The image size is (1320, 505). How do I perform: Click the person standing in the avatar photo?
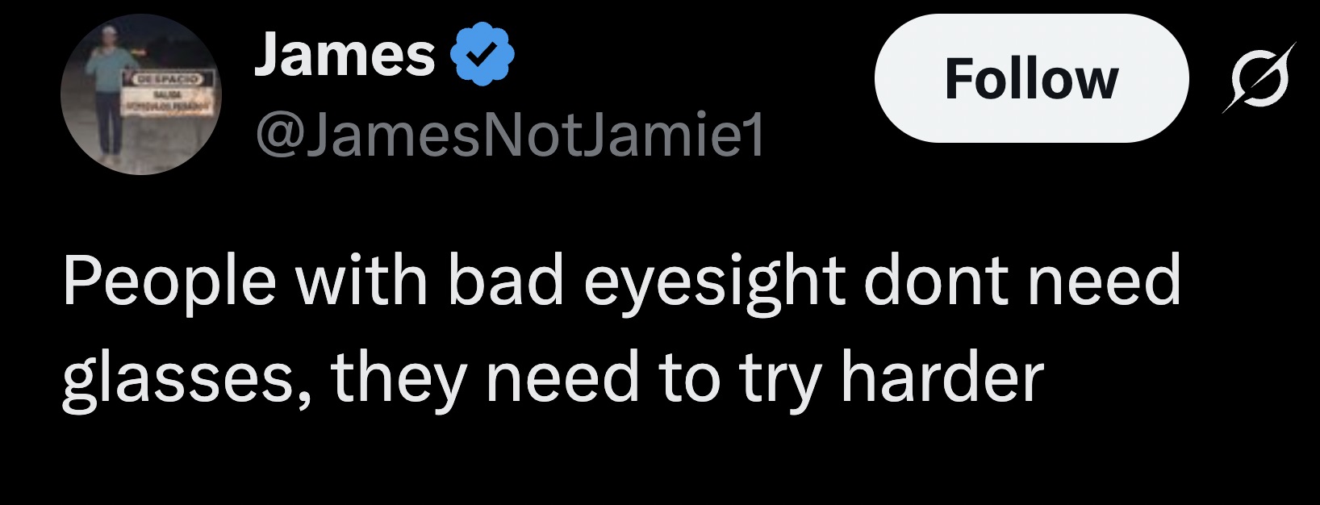coord(106,89)
